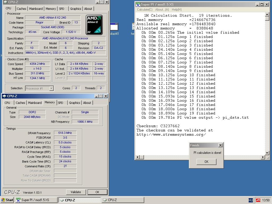Click the Bus Speed value 311.0 MHz
Viewport: 272px width, 204px height.
37,73
